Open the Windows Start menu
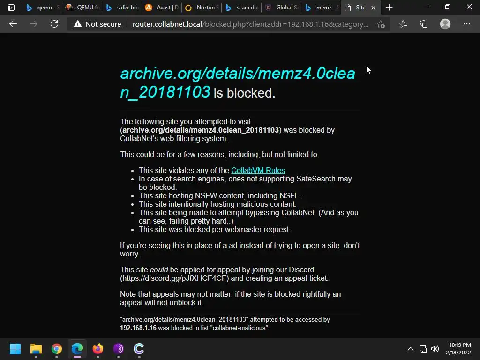Image resolution: width=480 pixels, height=360 pixels. [x=15, y=349]
